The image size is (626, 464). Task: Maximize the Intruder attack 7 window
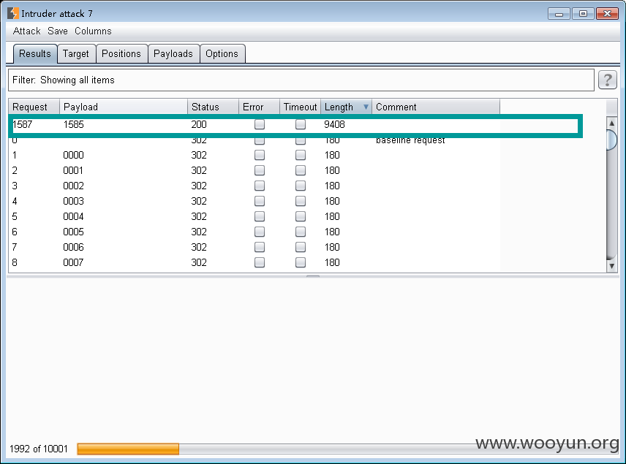tap(583, 14)
